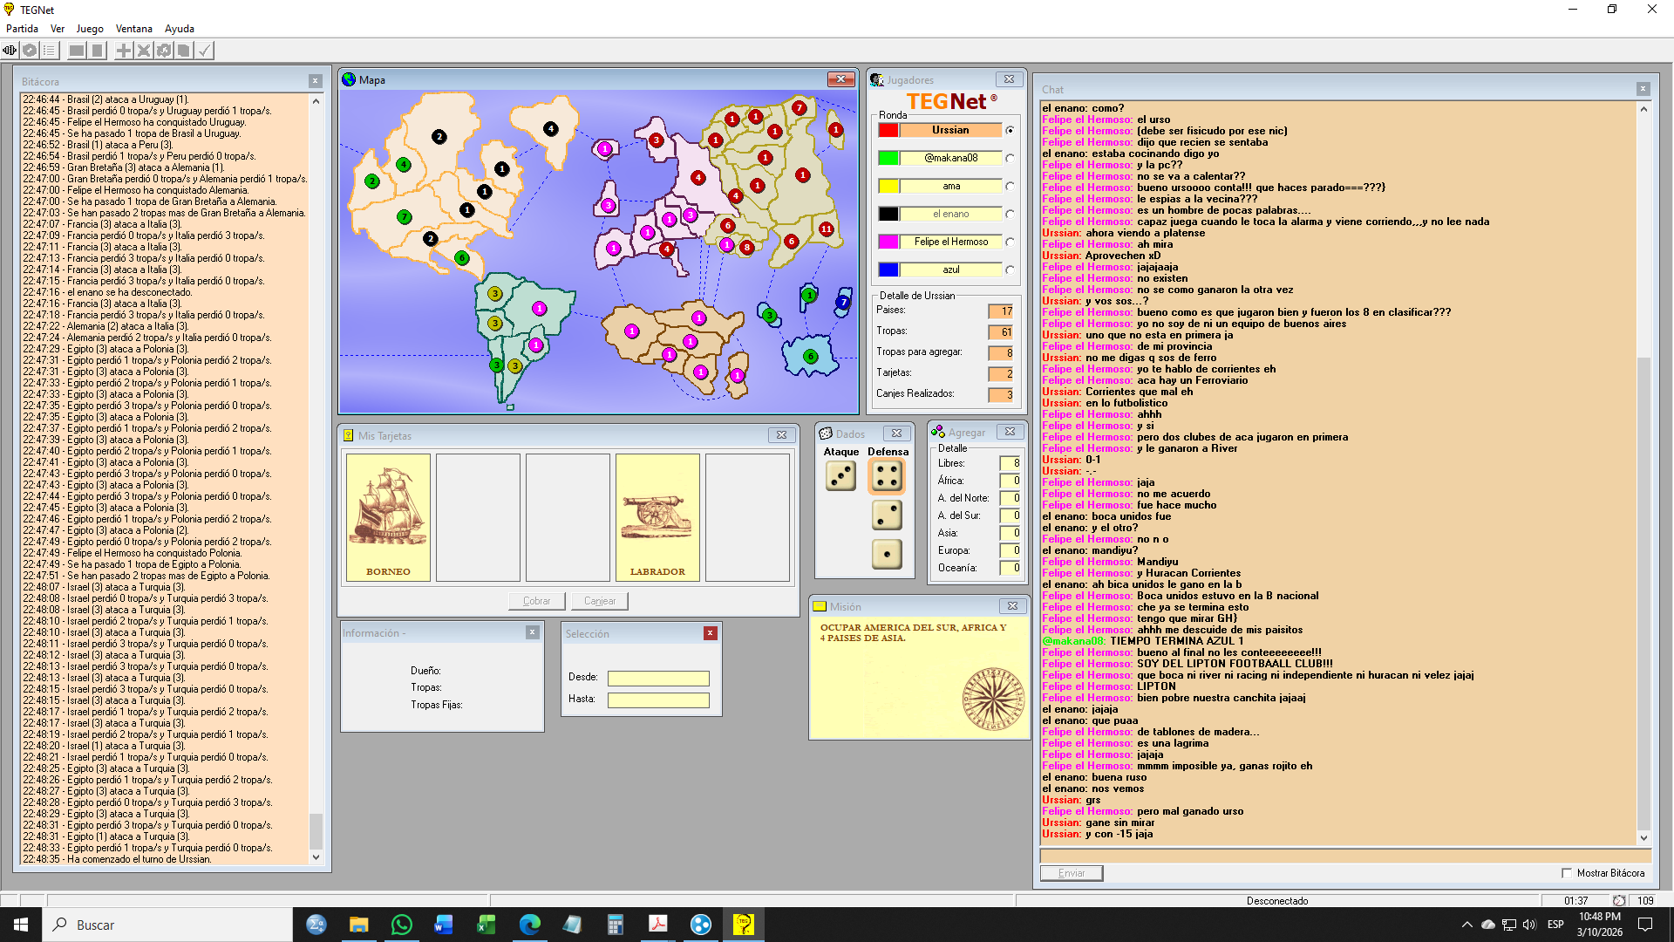
Task: Select the Urssian player radio button
Action: pos(1010,130)
